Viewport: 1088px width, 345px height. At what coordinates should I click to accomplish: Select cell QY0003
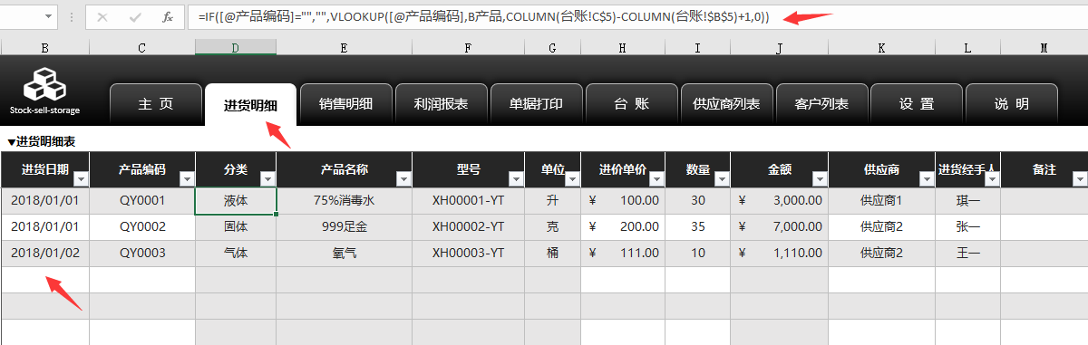click(142, 253)
